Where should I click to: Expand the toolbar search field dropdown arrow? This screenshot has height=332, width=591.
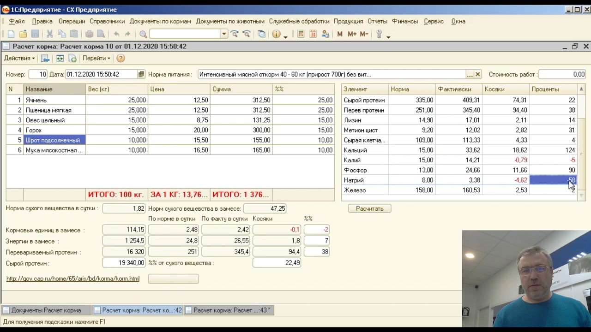coord(224,34)
